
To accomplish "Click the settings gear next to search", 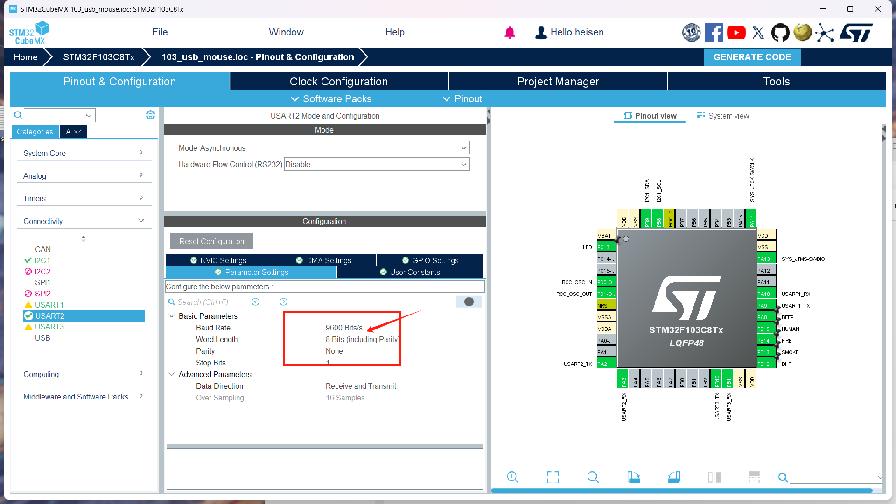I will pos(150,115).
